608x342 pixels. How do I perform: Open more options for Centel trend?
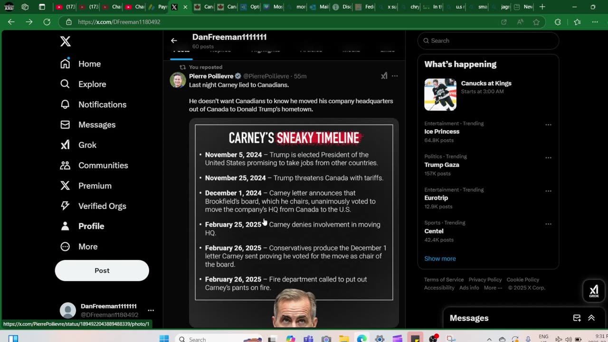click(x=548, y=224)
